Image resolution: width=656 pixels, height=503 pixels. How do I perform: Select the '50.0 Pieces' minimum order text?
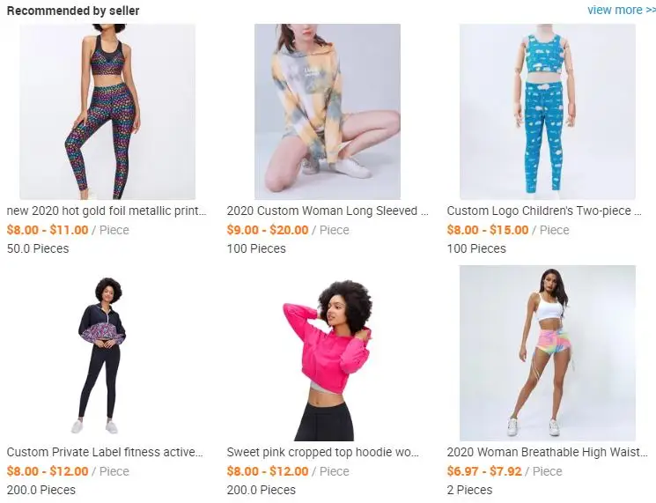(x=38, y=248)
